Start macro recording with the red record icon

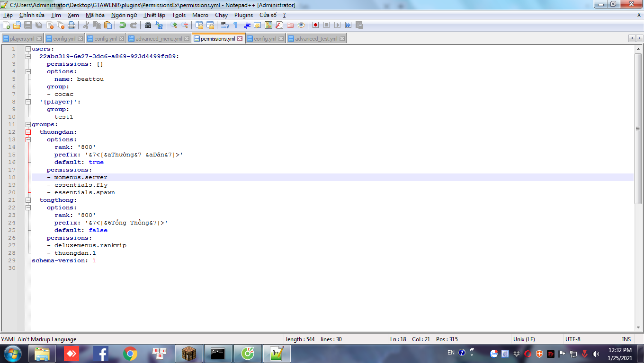(315, 25)
